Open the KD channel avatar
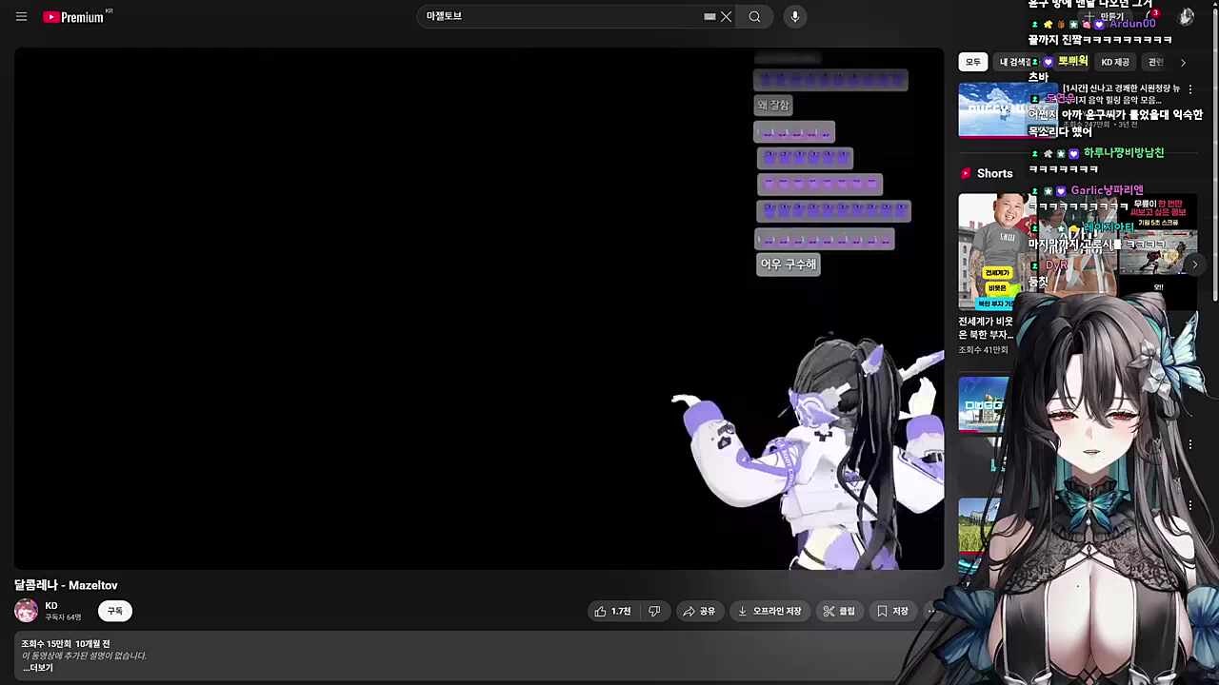This screenshot has height=685, width=1219. (x=26, y=611)
